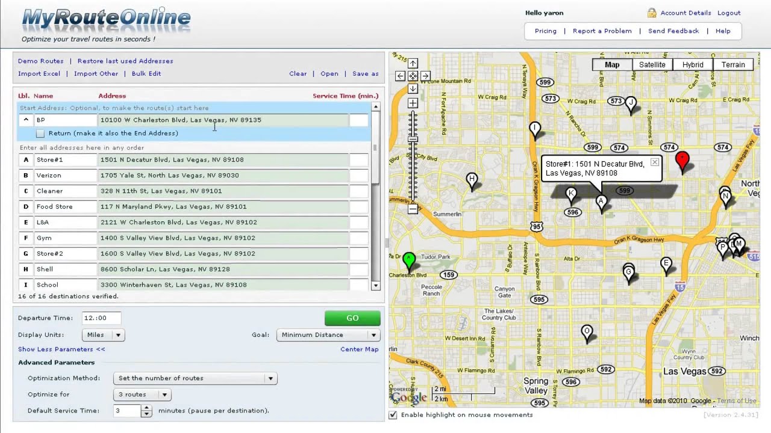Click the 1501 N Decatur Blvd address field
Screen dimensions: 771x433
point(223,160)
